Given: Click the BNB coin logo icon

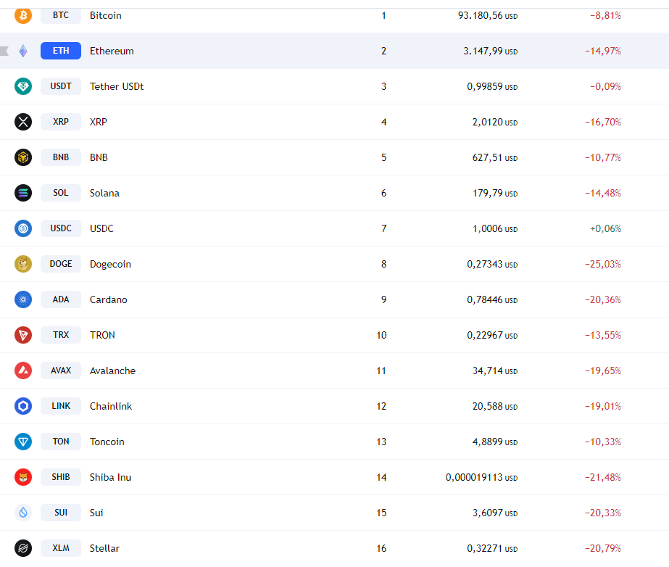Looking at the screenshot, I should (x=23, y=157).
